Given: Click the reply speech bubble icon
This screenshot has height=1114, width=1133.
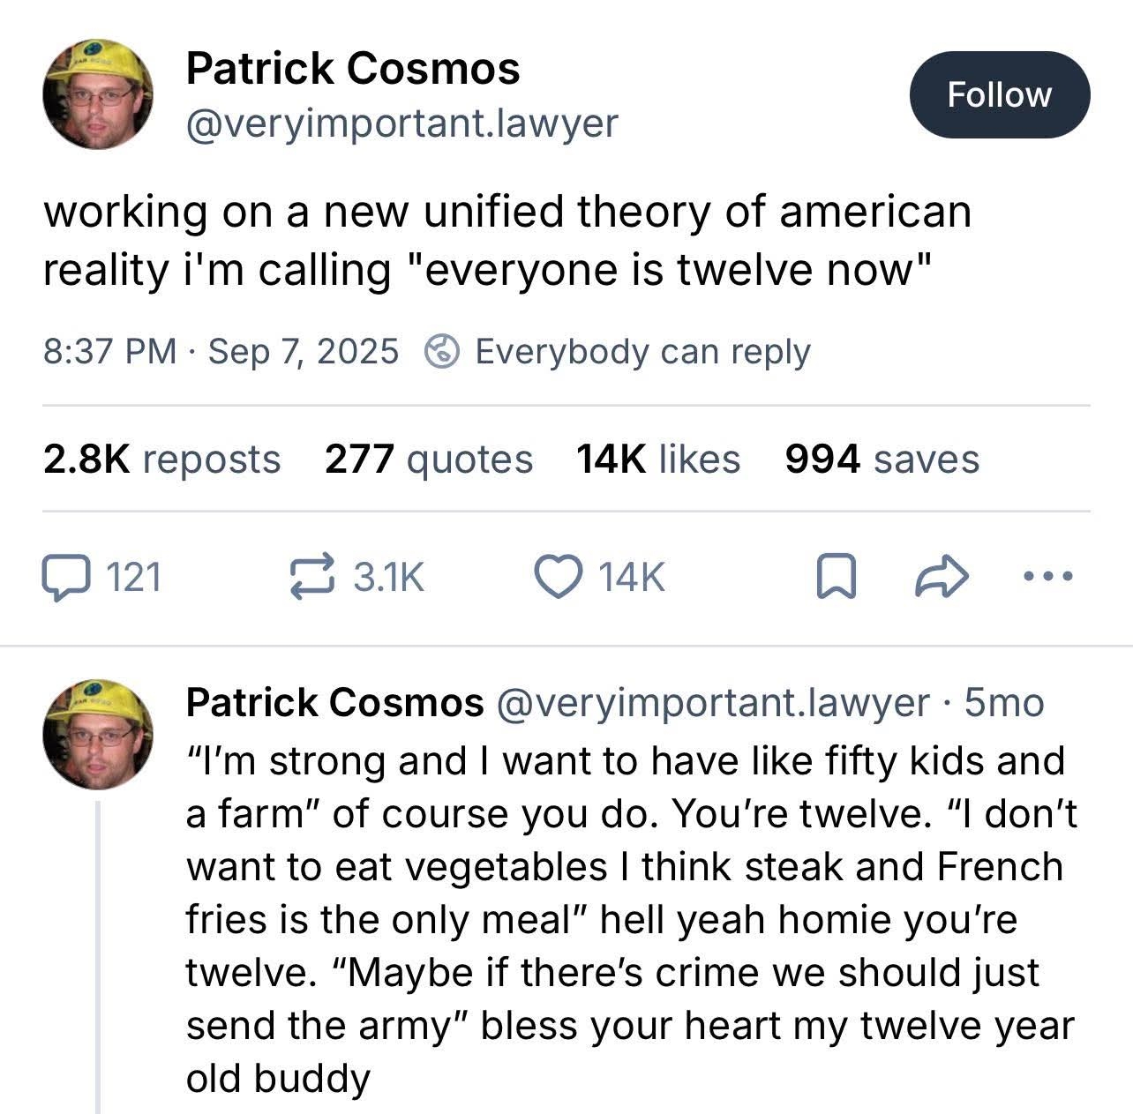Looking at the screenshot, I should (x=65, y=578).
